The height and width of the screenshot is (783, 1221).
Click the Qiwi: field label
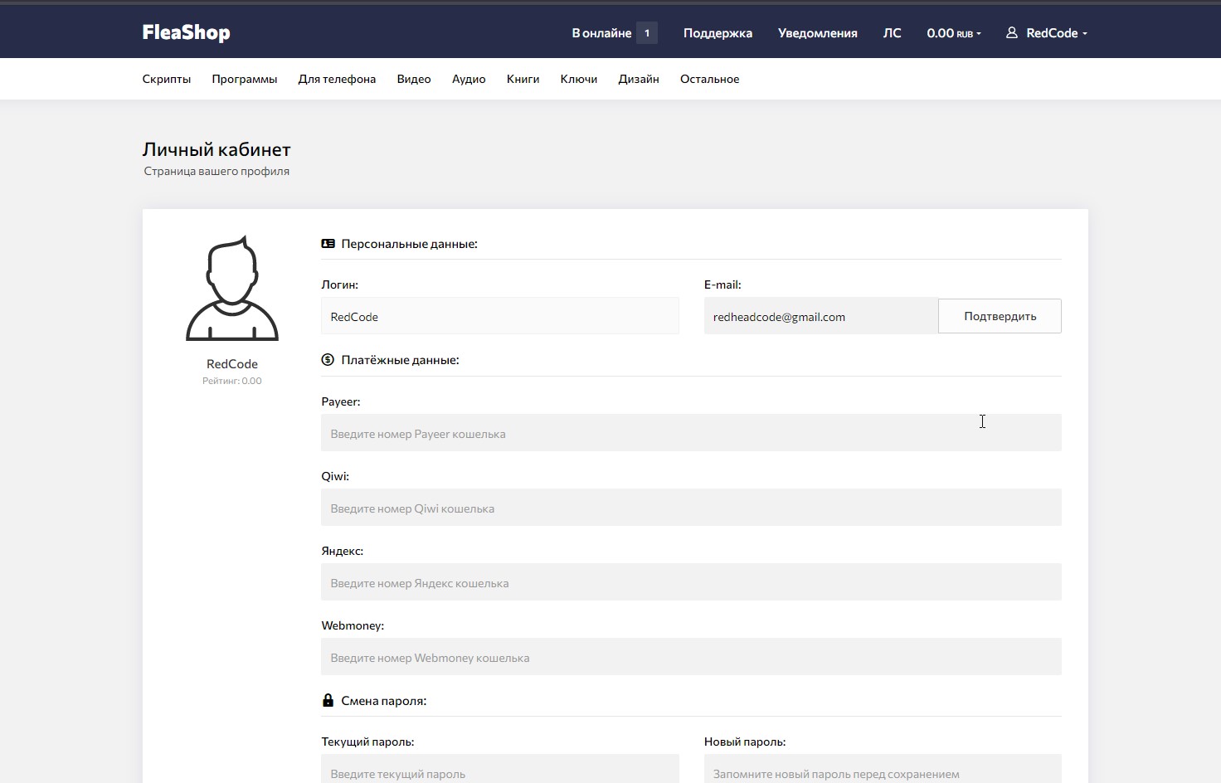[335, 476]
